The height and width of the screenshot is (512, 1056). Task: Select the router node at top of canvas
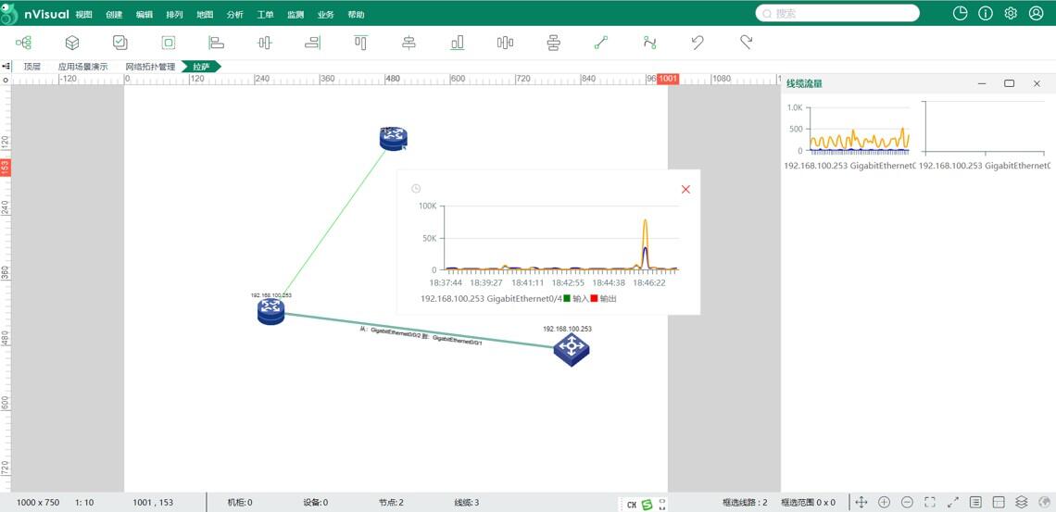(393, 139)
